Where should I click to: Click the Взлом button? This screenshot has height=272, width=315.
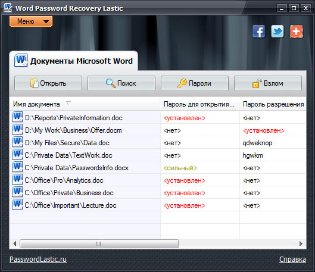(x=268, y=83)
